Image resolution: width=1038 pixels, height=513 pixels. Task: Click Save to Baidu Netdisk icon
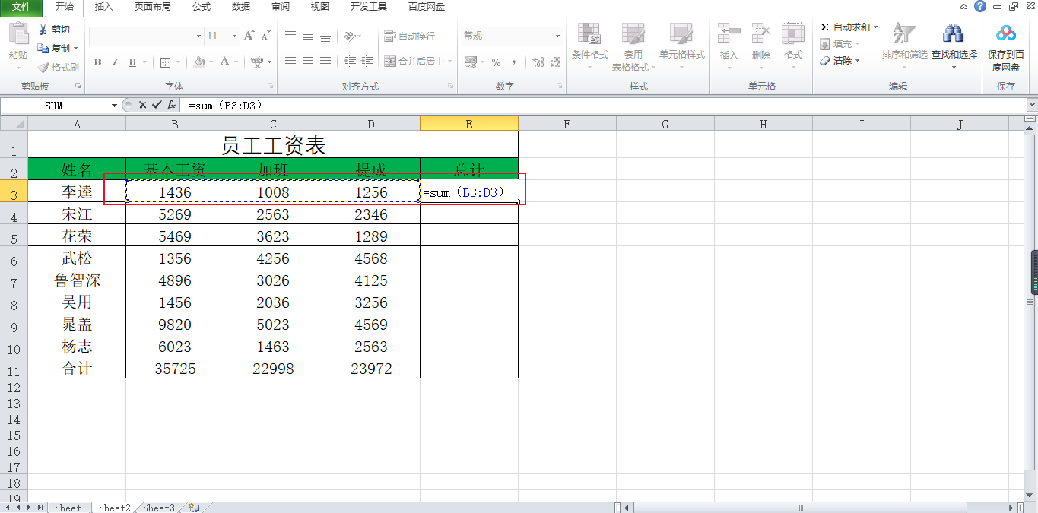tap(1006, 33)
